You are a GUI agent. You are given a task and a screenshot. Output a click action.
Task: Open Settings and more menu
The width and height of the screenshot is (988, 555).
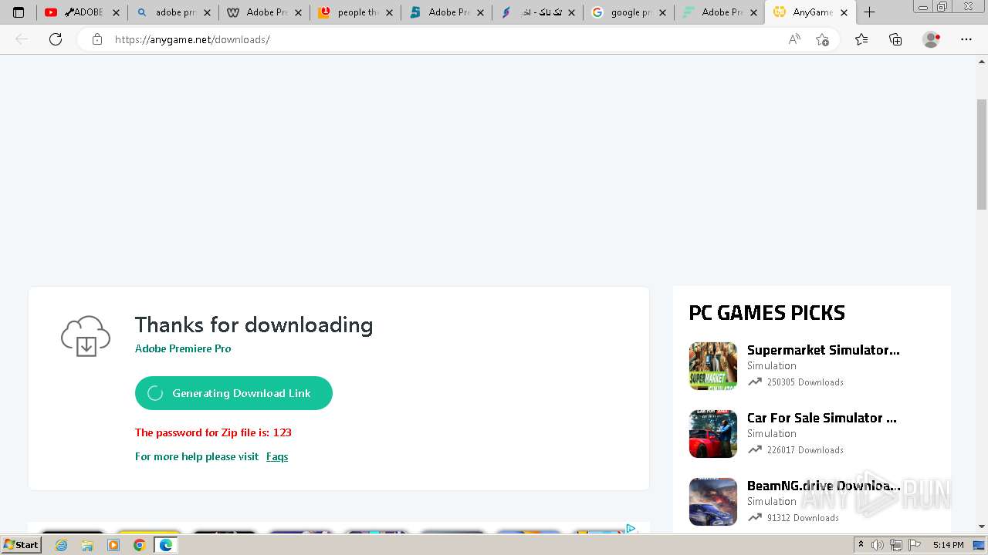click(966, 39)
